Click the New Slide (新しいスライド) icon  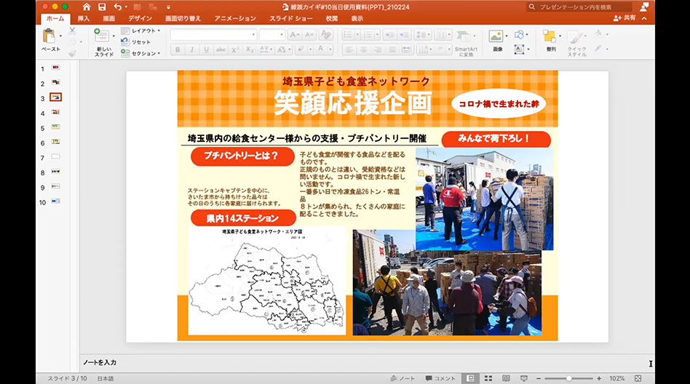[102, 36]
